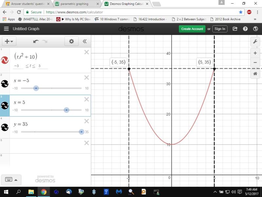Show hidden system tray icons
Screen dimensions: 262x197
[215, 192]
